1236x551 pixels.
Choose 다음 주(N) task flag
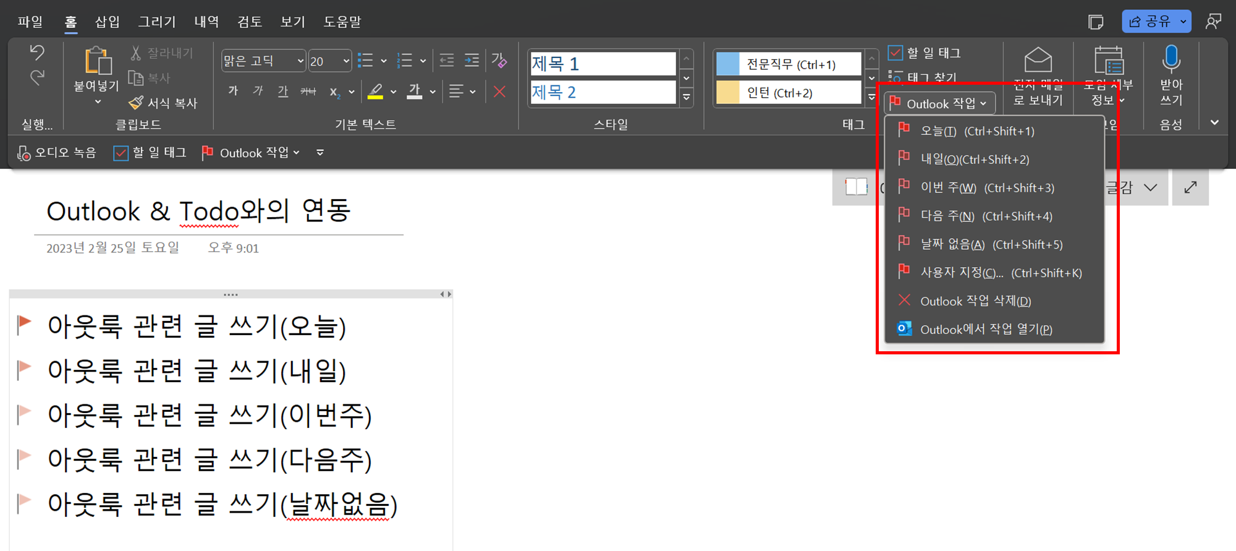994,216
